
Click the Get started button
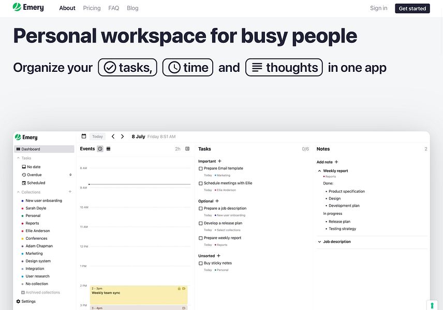[412, 8]
